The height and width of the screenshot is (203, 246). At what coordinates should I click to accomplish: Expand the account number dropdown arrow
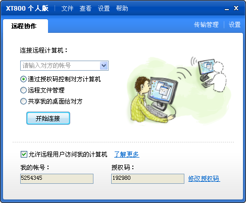pos(104,66)
